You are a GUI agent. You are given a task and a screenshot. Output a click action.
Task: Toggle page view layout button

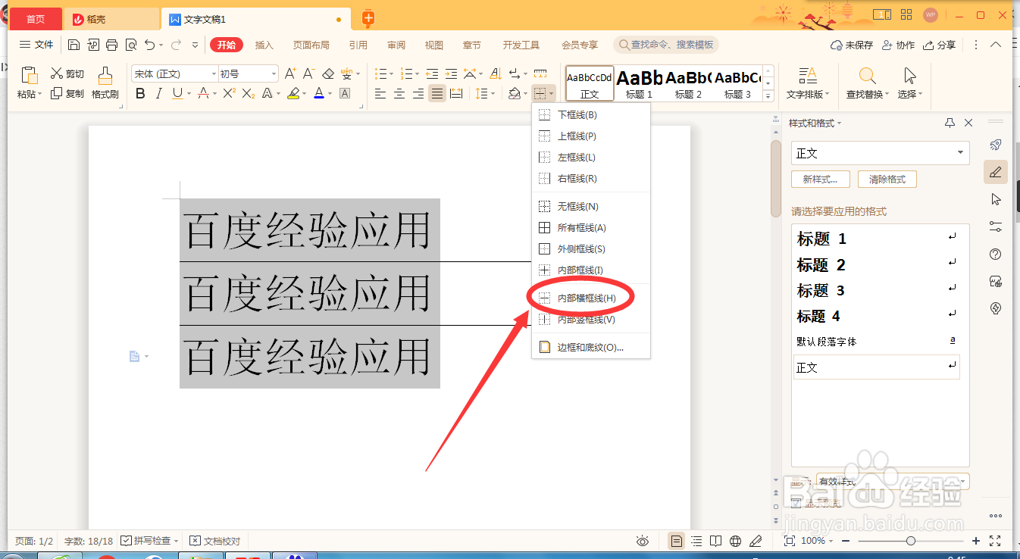coord(677,541)
